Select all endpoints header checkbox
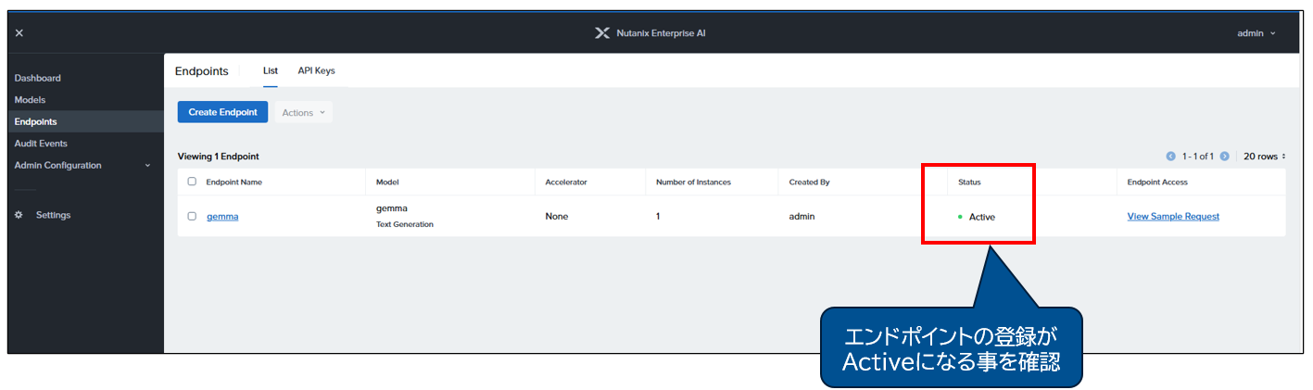The image size is (1313, 390). (x=192, y=182)
